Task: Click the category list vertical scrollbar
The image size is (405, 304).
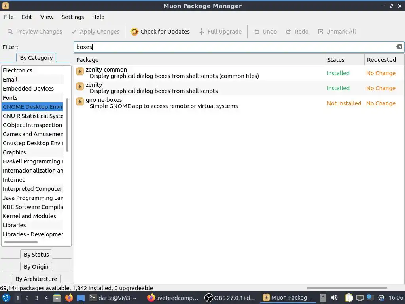Action: coord(67,125)
